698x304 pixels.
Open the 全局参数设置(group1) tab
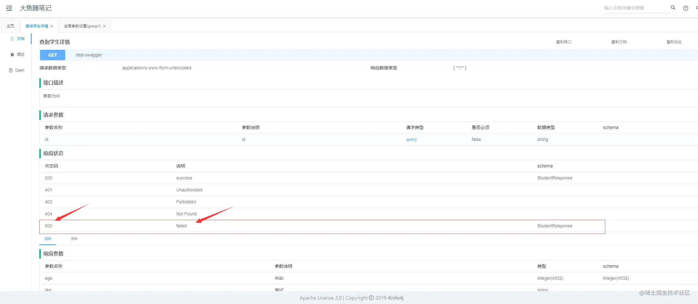(82, 26)
